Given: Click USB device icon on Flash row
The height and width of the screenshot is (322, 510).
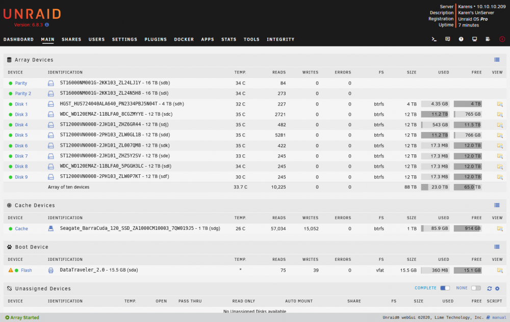Looking at the screenshot, I should [50, 271].
